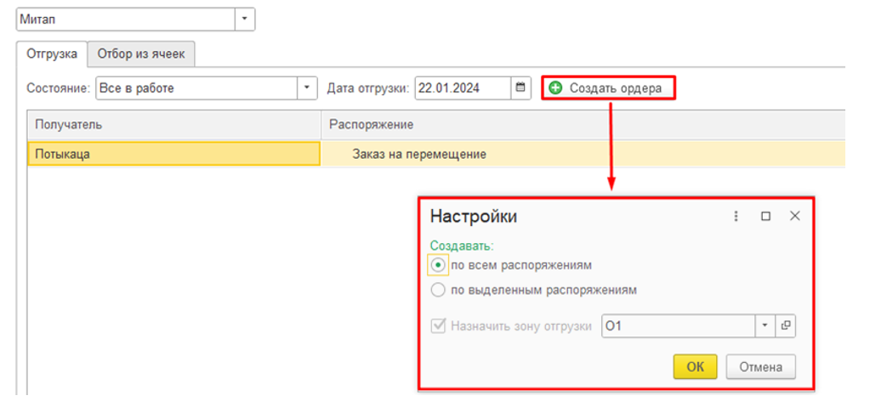870x407 pixels.
Task: Click the Митап warehouse input field
Action: pyautogui.click(x=126, y=19)
